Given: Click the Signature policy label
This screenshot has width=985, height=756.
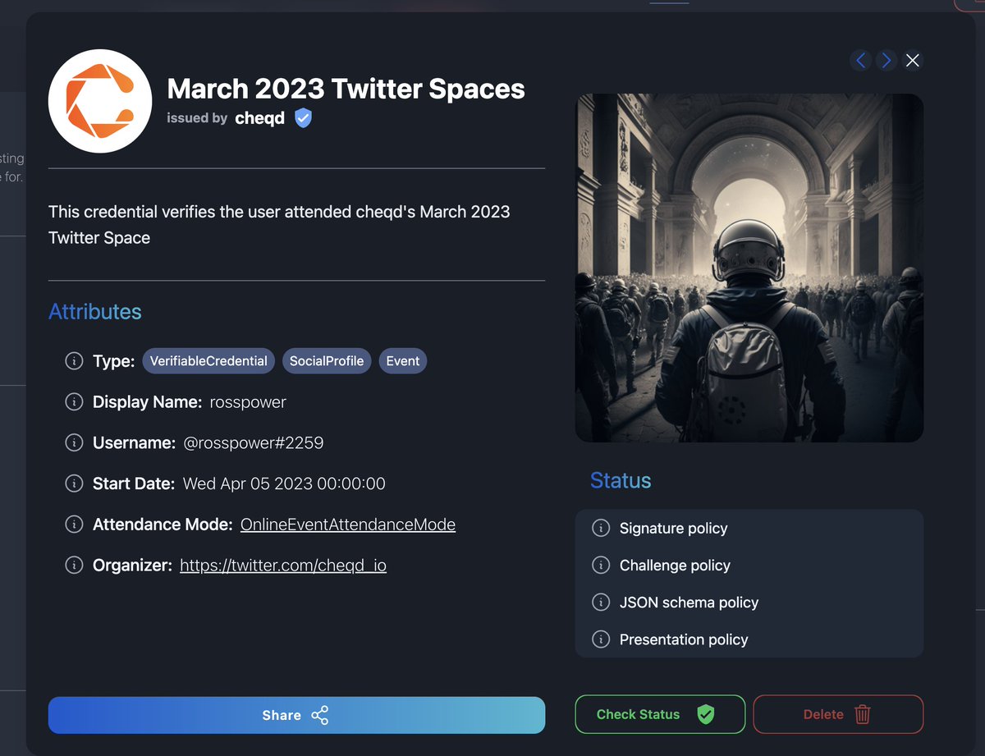Looking at the screenshot, I should click(674, 528).
